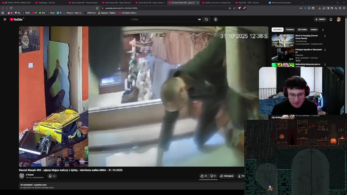Switch to Rogal DDL - TRIP tab

(x=250, y=3)
